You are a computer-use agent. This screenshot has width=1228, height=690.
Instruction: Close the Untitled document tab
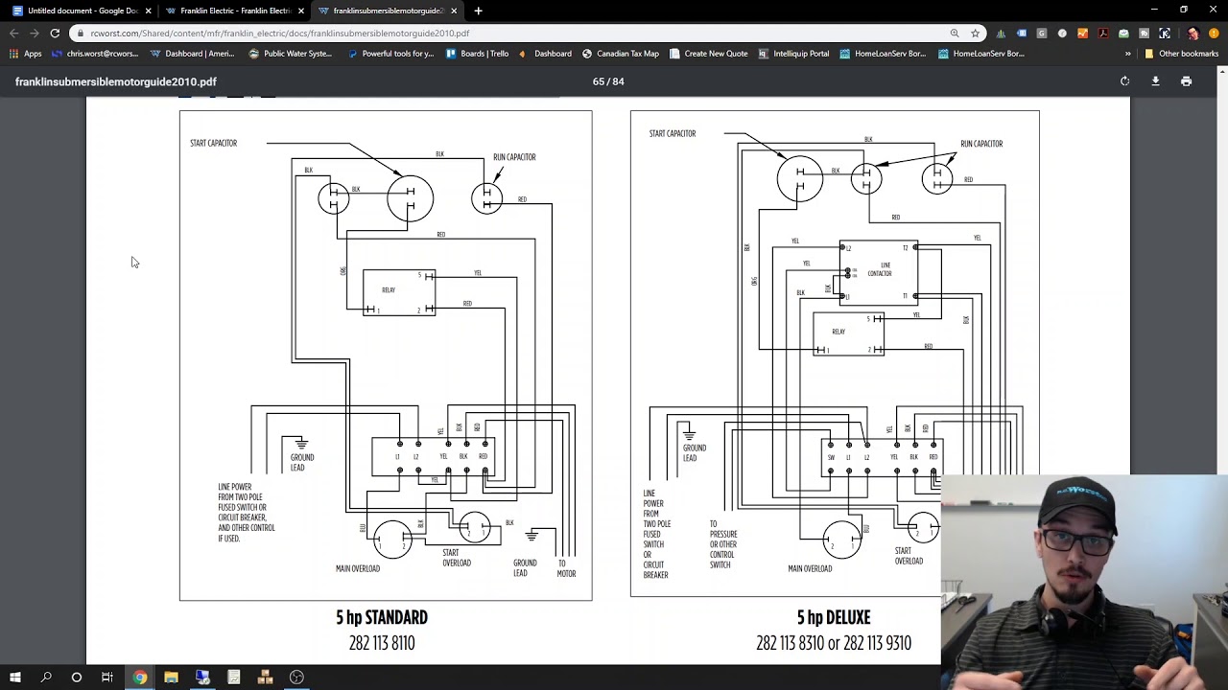coord(148,11)
